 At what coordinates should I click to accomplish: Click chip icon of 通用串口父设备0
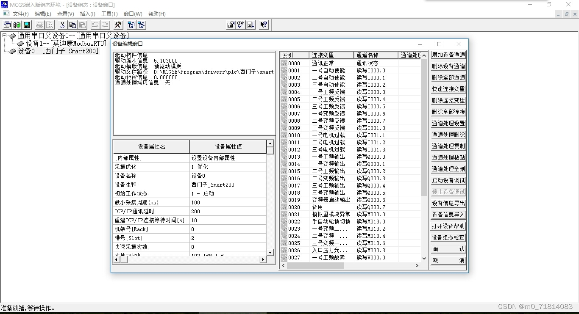click(x=12, y=36)
